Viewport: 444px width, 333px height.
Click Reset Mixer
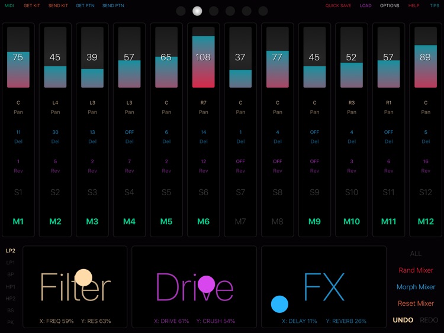416,303
